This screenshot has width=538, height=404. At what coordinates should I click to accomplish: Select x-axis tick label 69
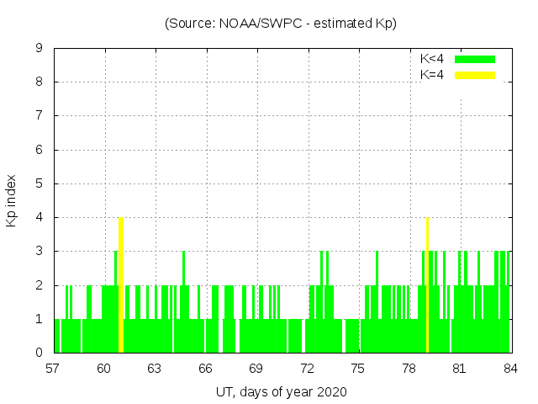[x=256, y=368]
